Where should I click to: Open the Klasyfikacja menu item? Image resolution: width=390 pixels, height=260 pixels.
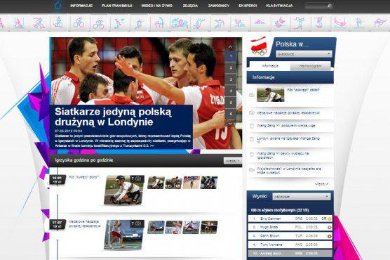click(279, 6)
